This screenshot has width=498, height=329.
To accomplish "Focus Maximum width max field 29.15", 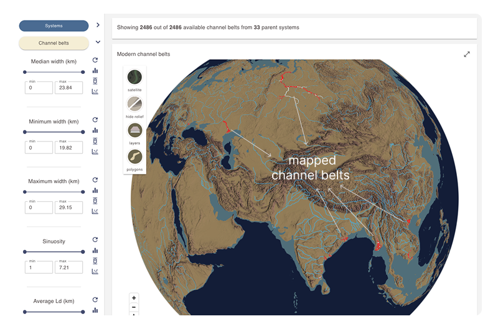I will click(x=68, y=207).
